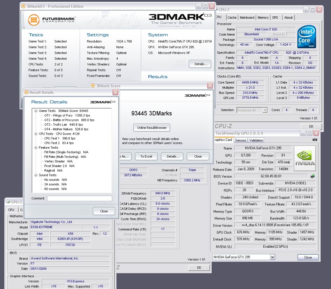
Task: Click OK in the CPU-Z memory window
Action: pyautogui.click(x=199, y=267)
